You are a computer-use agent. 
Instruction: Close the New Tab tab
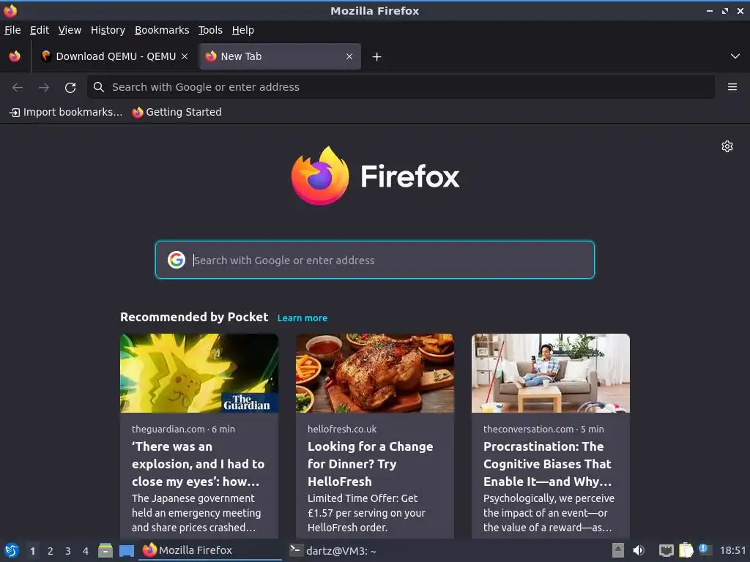[349, 56]
